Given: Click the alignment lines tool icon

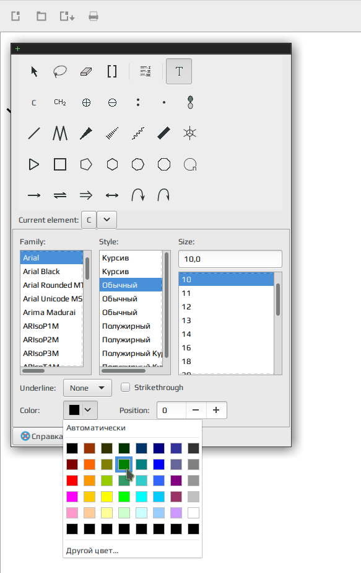Looking at the screenshot, I should pyautogui.click(x=146, y=71).
